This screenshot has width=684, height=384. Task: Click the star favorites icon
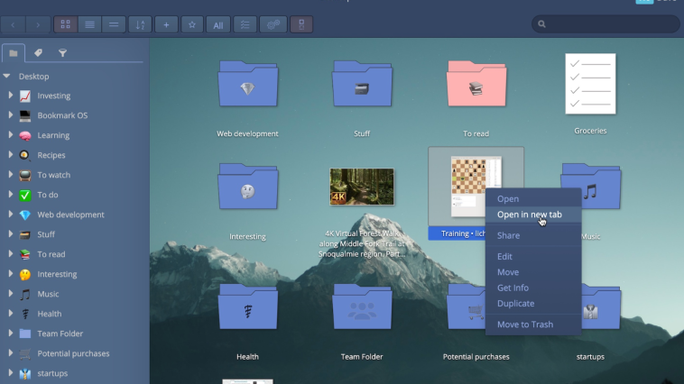tap(192, 24)
